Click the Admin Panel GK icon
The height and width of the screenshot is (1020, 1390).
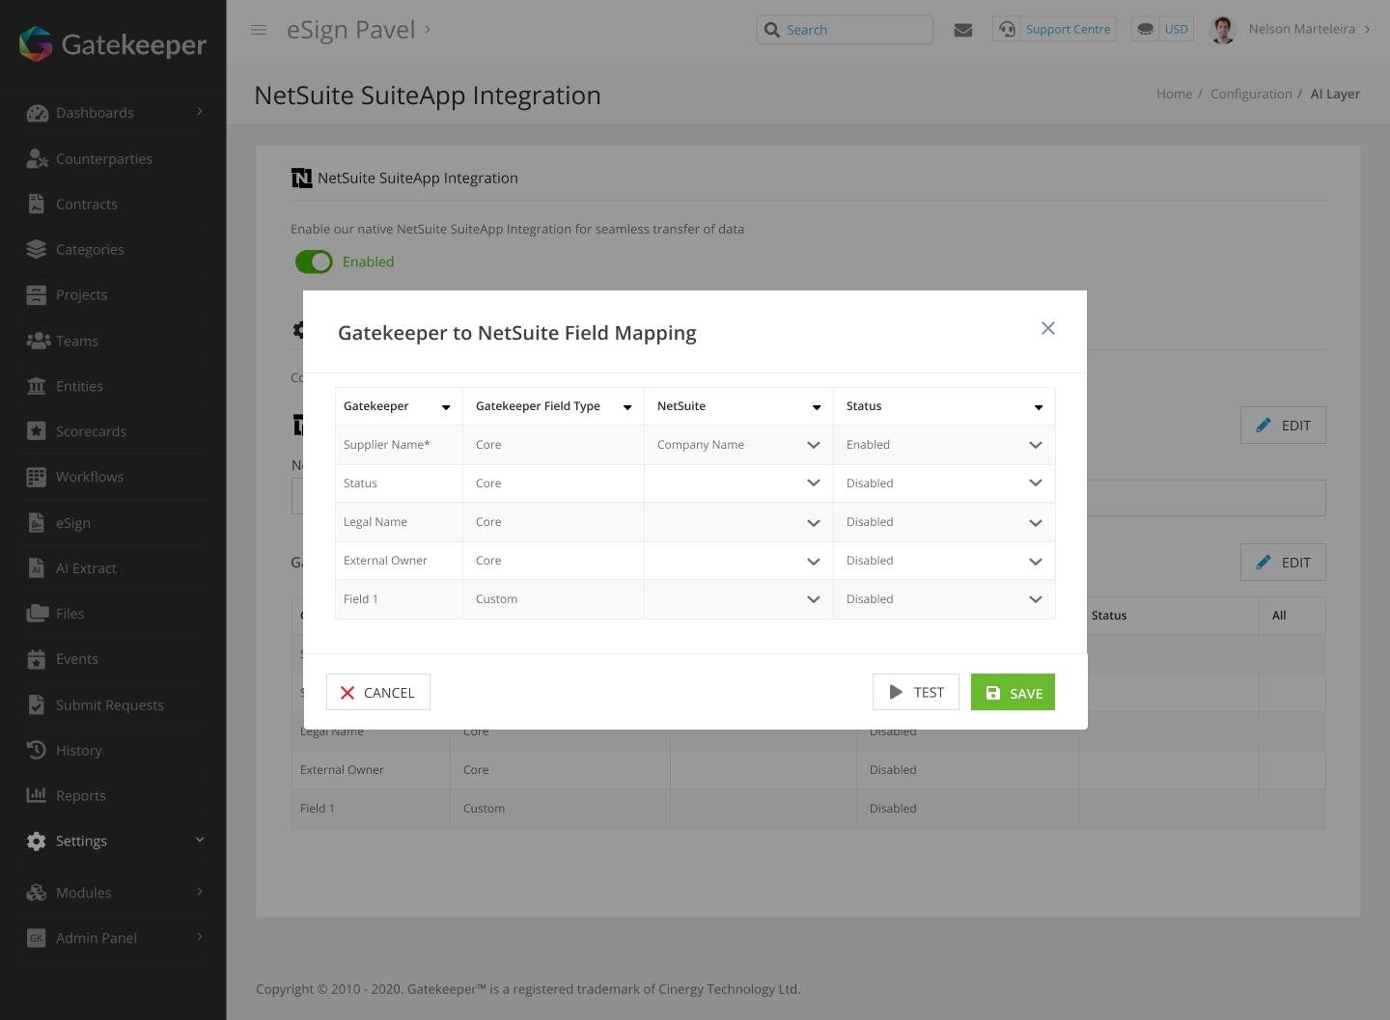click(x=37, y=938)
